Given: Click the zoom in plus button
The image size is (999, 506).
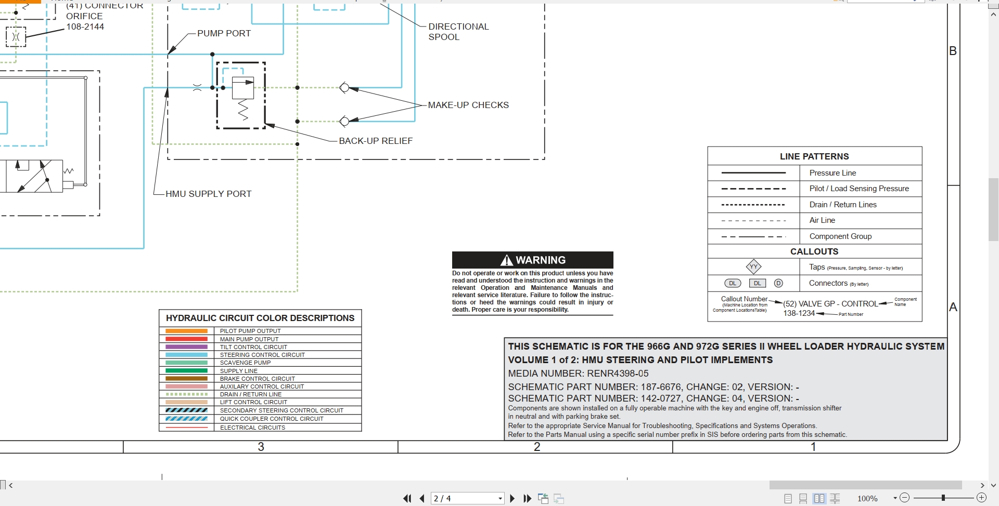Looking at the screenshot, I should 981,498.
